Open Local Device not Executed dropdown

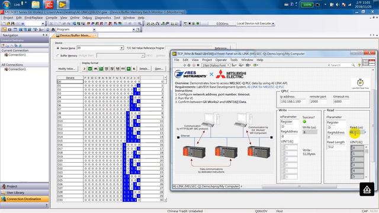click(273, 24)
